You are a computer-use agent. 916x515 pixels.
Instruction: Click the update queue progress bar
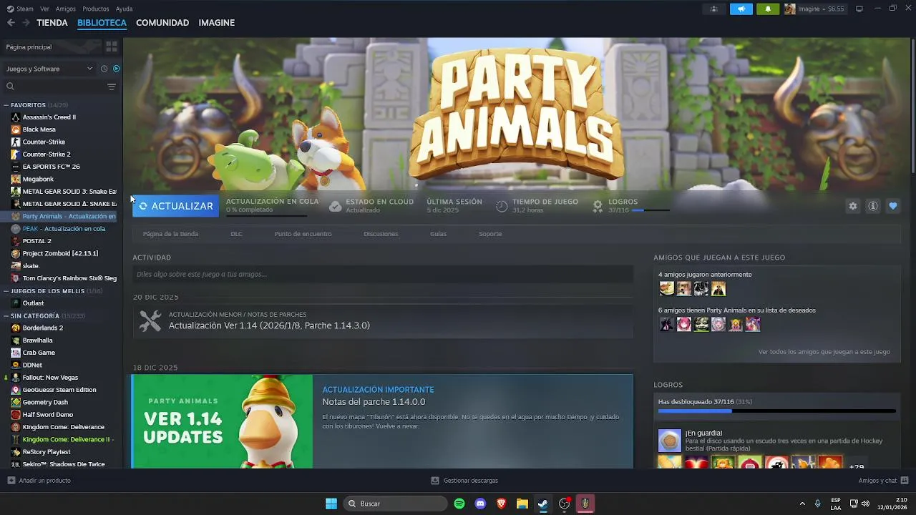pyautogui.click(x=266, y=215)
